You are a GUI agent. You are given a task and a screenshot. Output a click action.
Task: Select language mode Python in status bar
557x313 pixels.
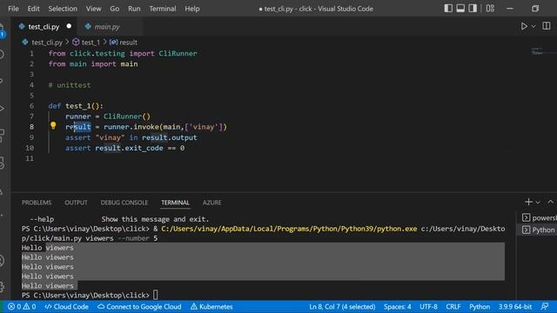pos(480,307)
